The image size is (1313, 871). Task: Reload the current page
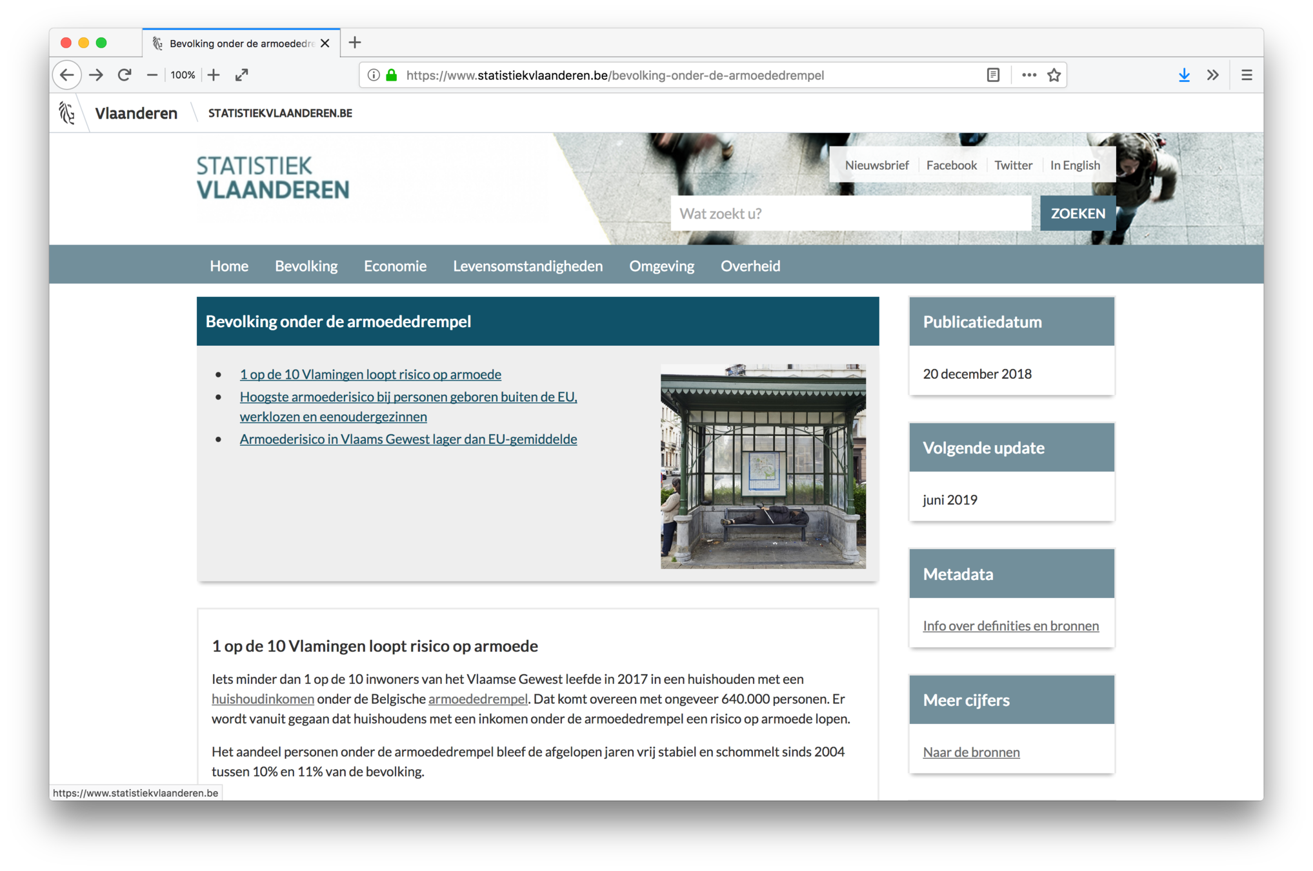pyautogui.click(x=125, y=75)
